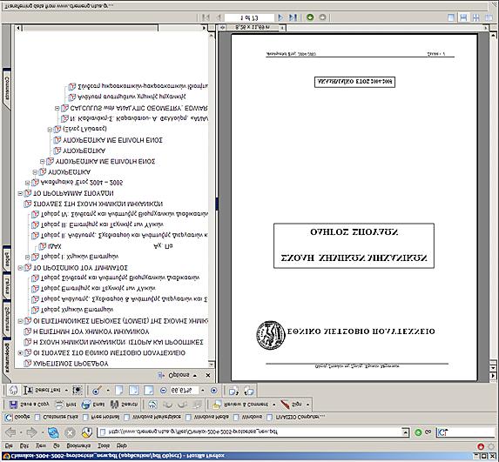Click Windows Media bookmark link
499x462 pixels.
pyautogui.click(x=207, y=417)
